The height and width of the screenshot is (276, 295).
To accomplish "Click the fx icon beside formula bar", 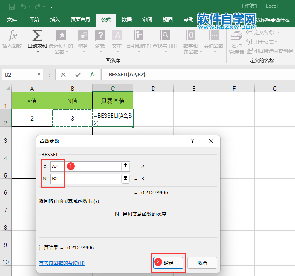I will 92,75.
